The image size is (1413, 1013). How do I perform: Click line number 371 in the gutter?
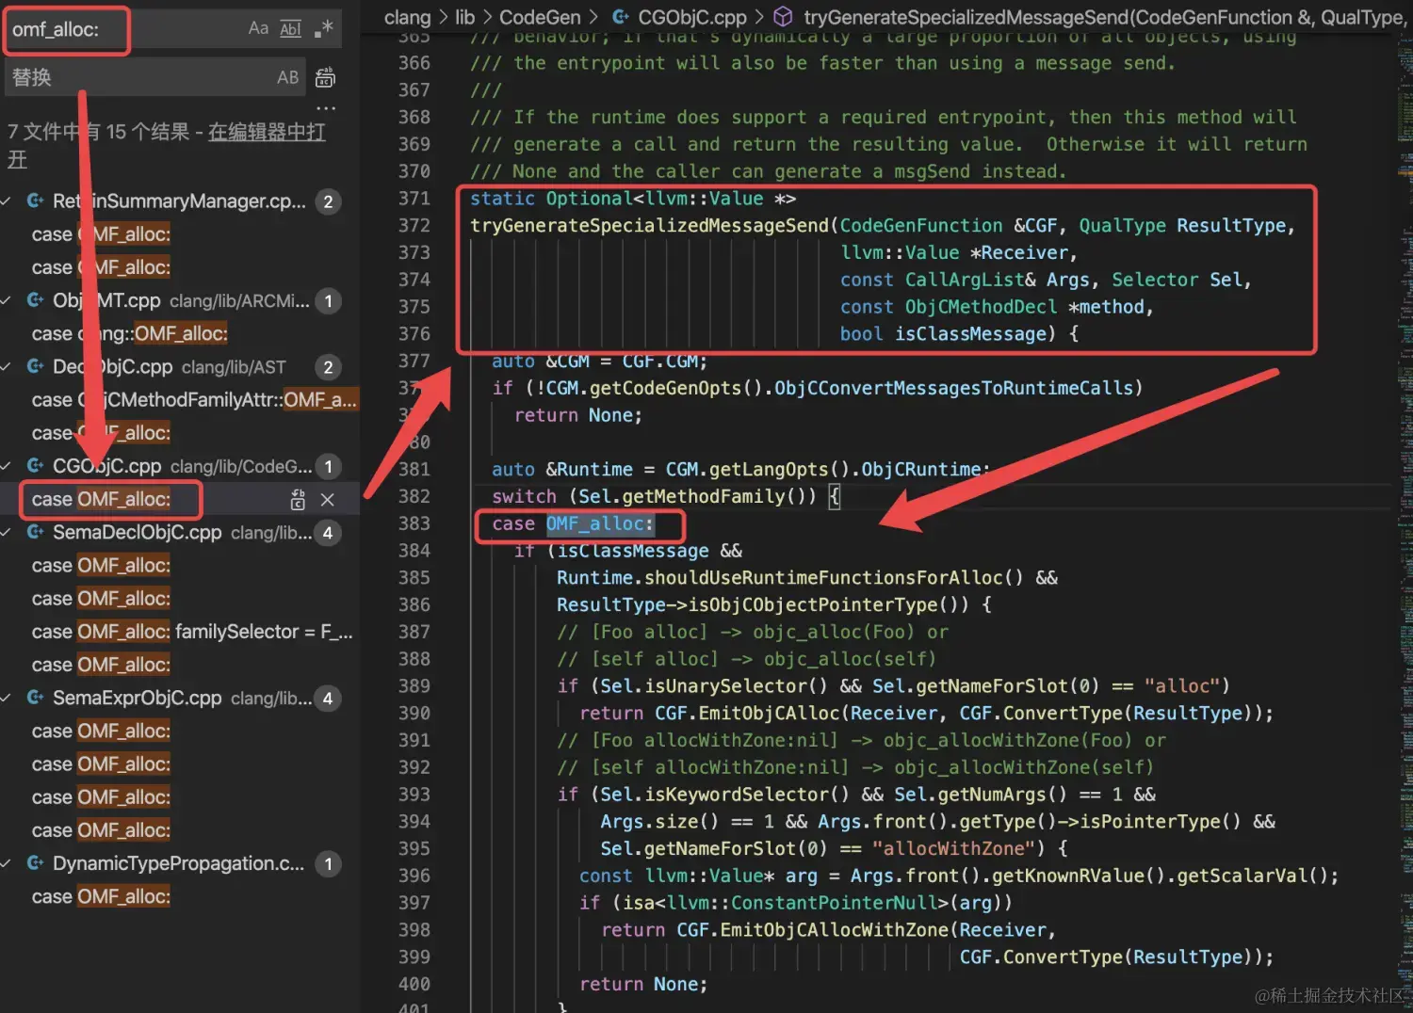click(414, 199)
